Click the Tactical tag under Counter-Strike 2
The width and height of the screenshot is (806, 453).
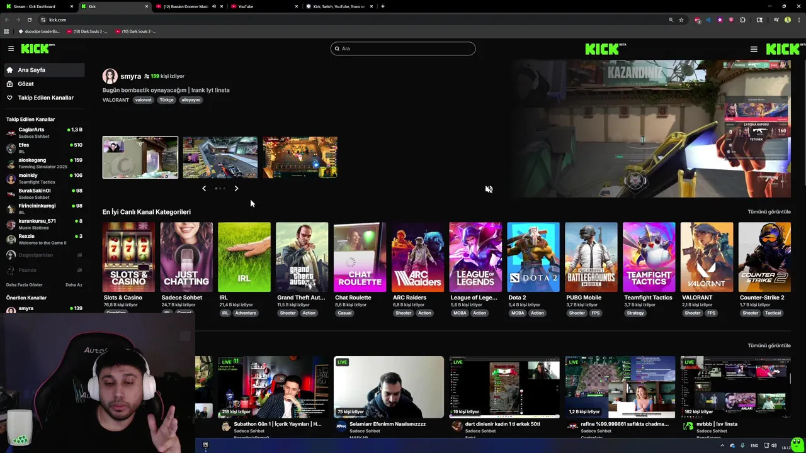(x=773, y=313)
